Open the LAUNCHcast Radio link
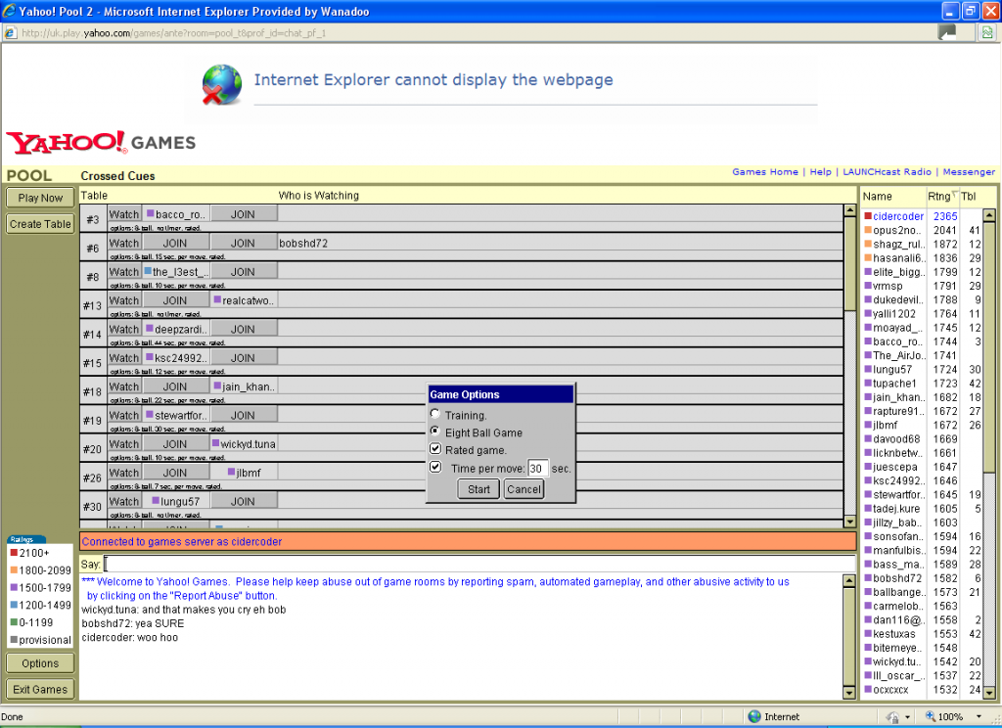1002x728 pixels. 887,172
